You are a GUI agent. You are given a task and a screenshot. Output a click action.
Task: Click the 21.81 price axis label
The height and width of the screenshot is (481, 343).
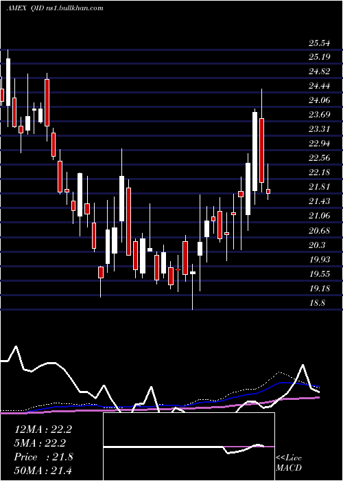tap(320, 187)
